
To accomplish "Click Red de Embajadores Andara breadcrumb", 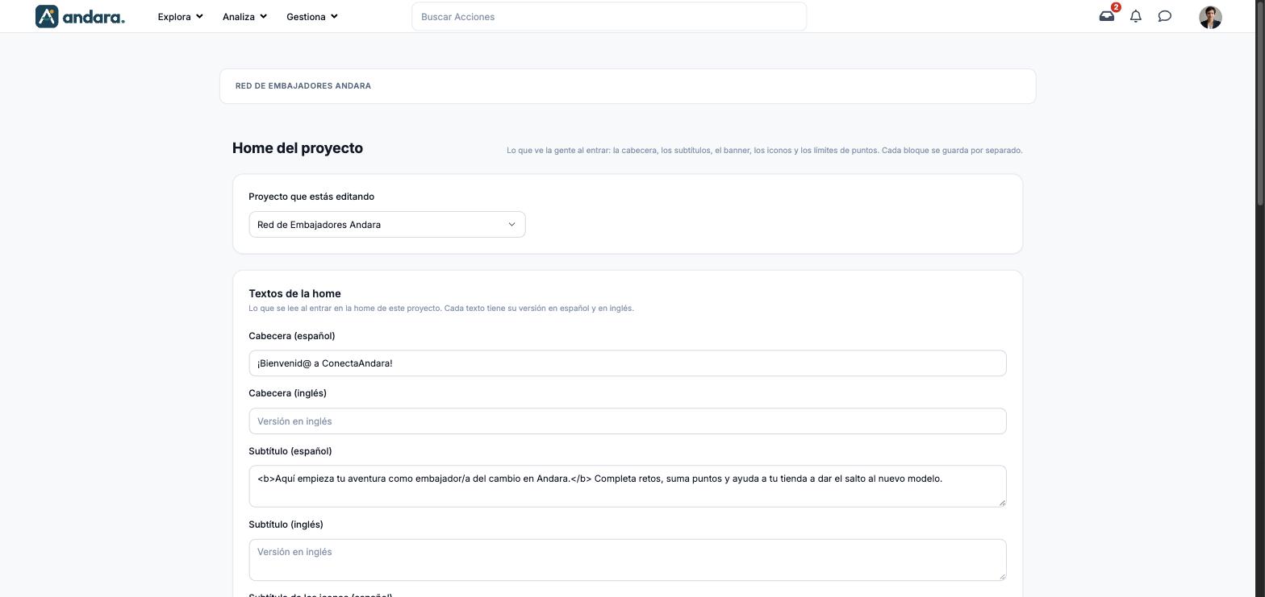I will point(303,86).
